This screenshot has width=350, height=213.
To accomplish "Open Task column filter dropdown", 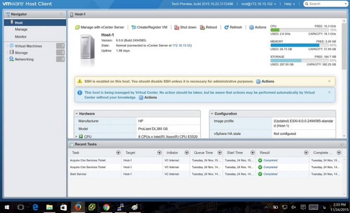I will pyautogui.click(x=118, y=153).
